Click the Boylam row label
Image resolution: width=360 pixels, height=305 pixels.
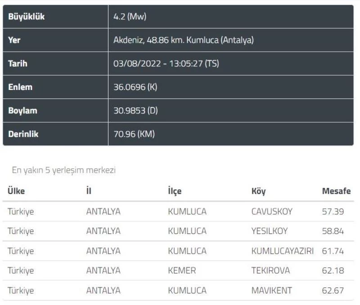(x=22, y=110)
